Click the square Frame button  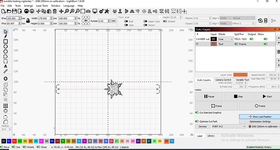[x=216, y=106]
